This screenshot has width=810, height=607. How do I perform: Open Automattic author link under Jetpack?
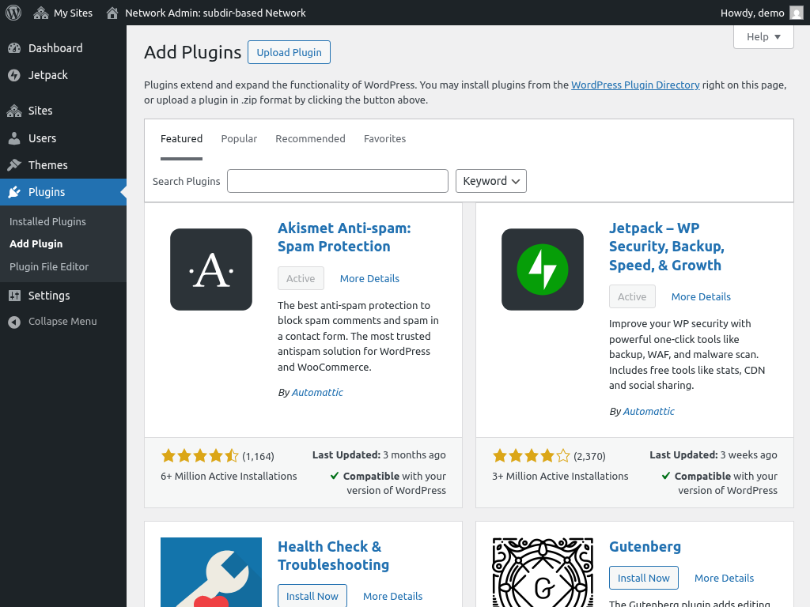[649, 411]
